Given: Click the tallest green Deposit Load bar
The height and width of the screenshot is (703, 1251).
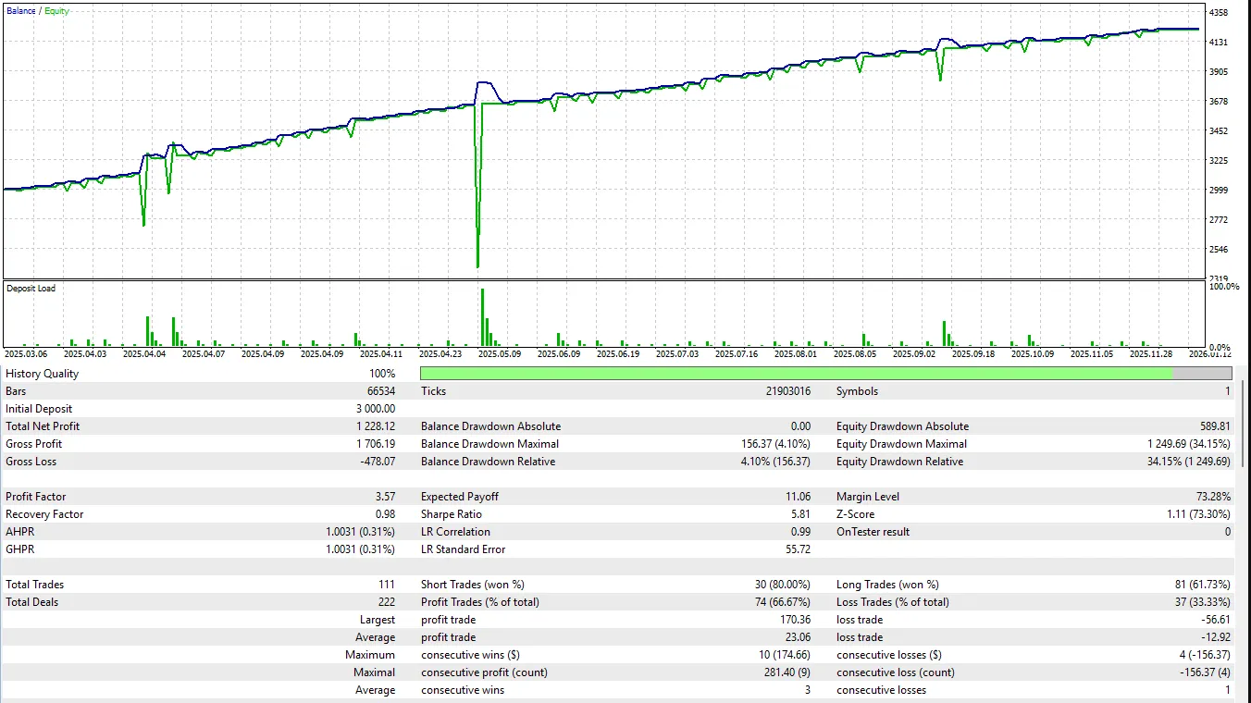Looking at the screenshot, I should [482, 316].
